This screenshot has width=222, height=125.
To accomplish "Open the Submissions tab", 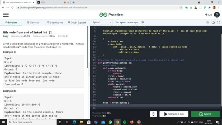I will tap(55, 23).
